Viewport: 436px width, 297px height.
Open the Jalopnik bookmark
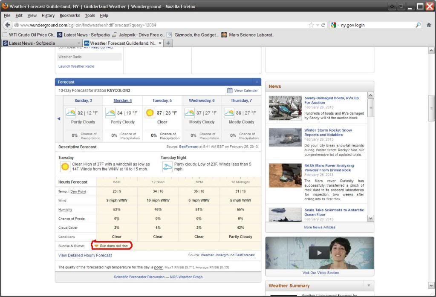point(138,35)
